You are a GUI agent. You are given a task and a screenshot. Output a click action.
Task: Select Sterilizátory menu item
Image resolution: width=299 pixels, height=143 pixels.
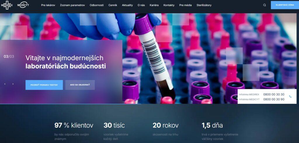204,5
